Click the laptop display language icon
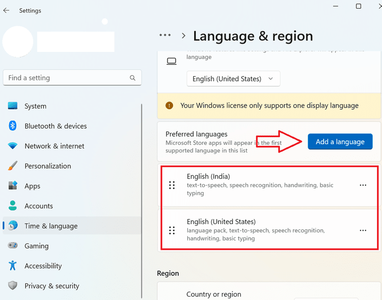382x300 pixels. coord(171,61)
